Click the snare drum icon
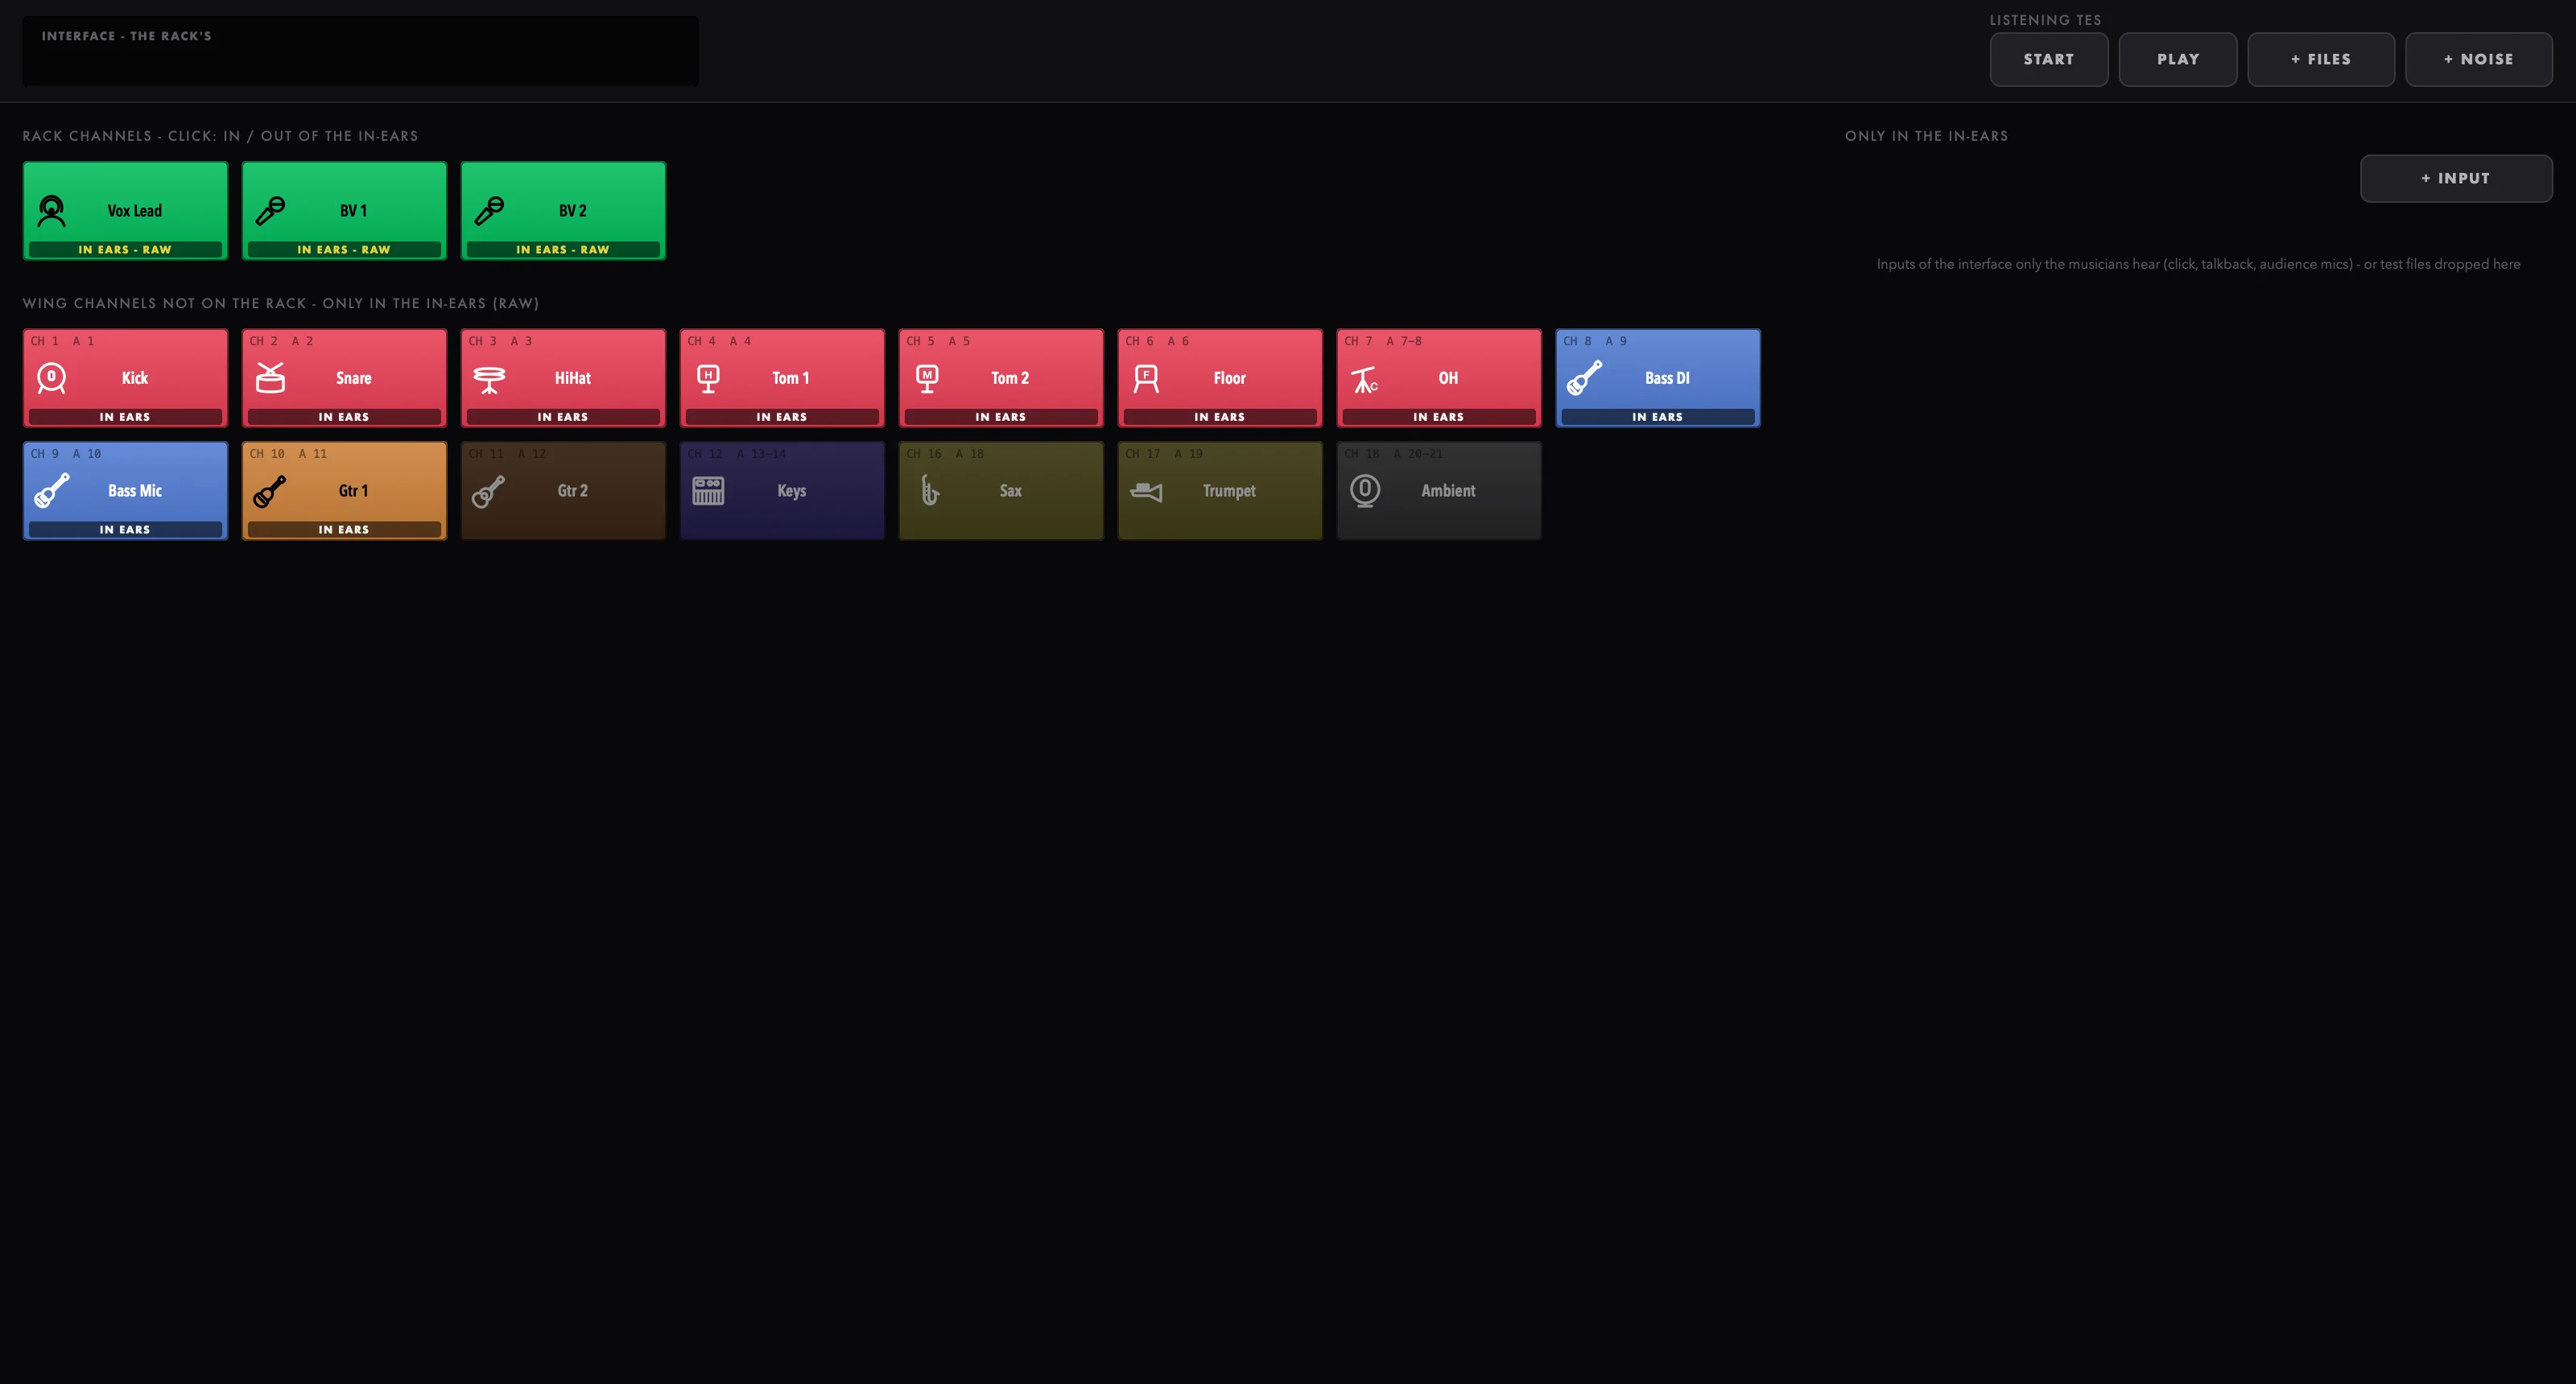The height and width of the screenshot is (1384, 2576). click(270, 377)
